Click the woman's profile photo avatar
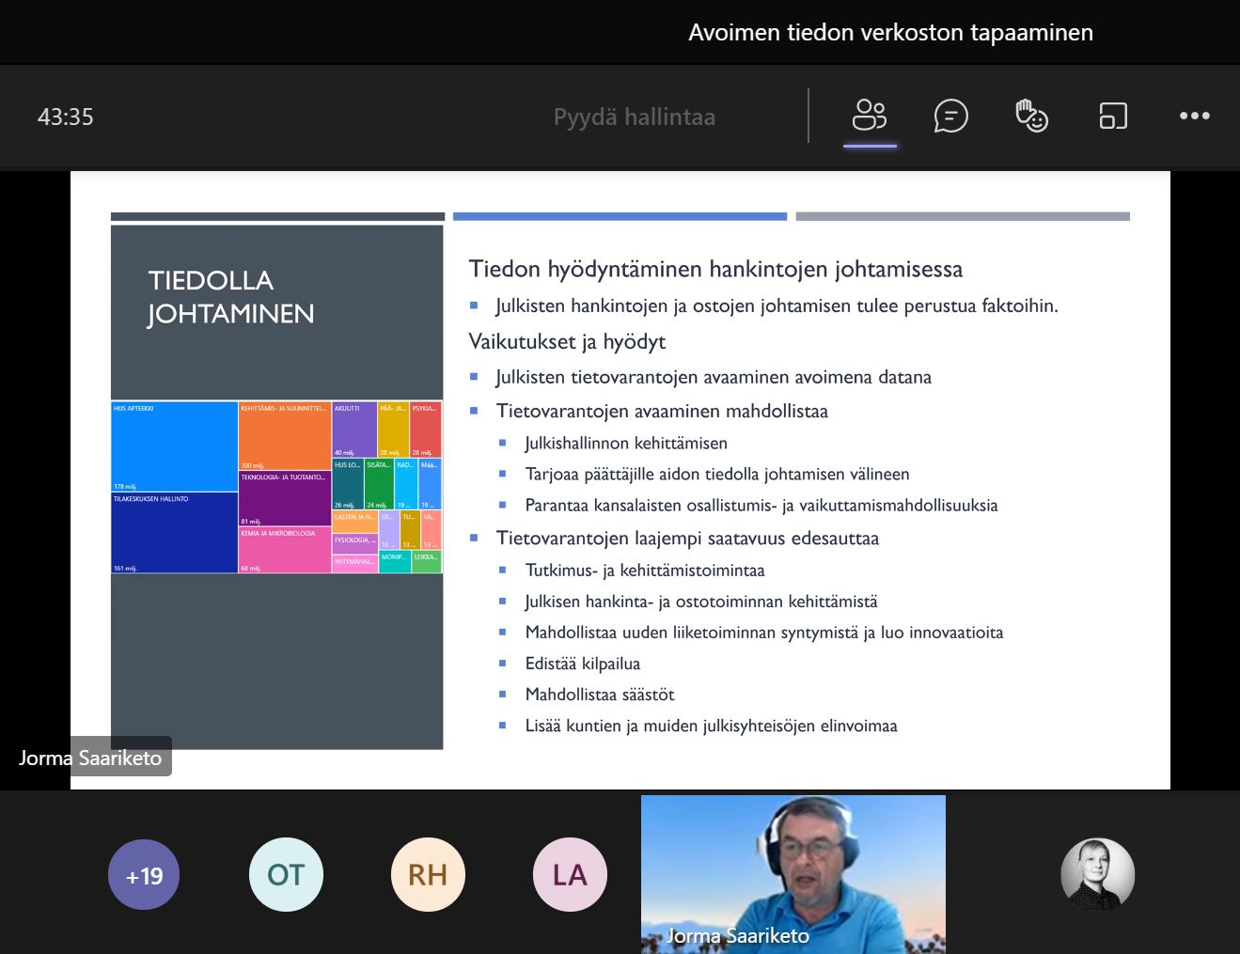1240x954 pixels. point(1097,875)
